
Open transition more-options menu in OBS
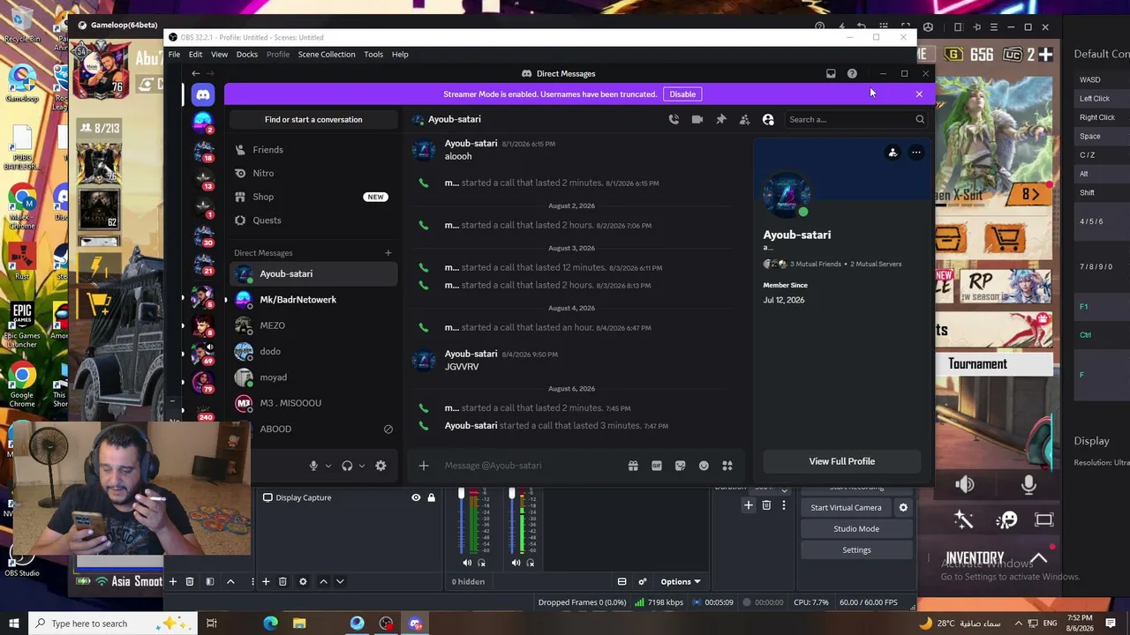point(783,505)
